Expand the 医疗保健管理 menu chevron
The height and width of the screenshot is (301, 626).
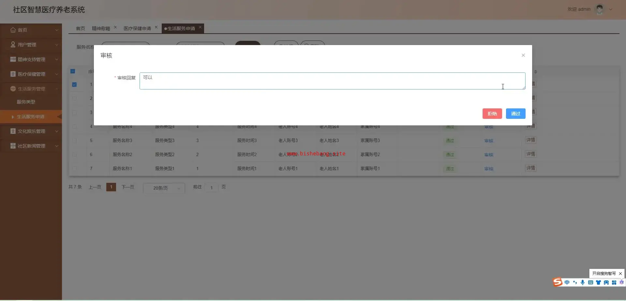57,74
